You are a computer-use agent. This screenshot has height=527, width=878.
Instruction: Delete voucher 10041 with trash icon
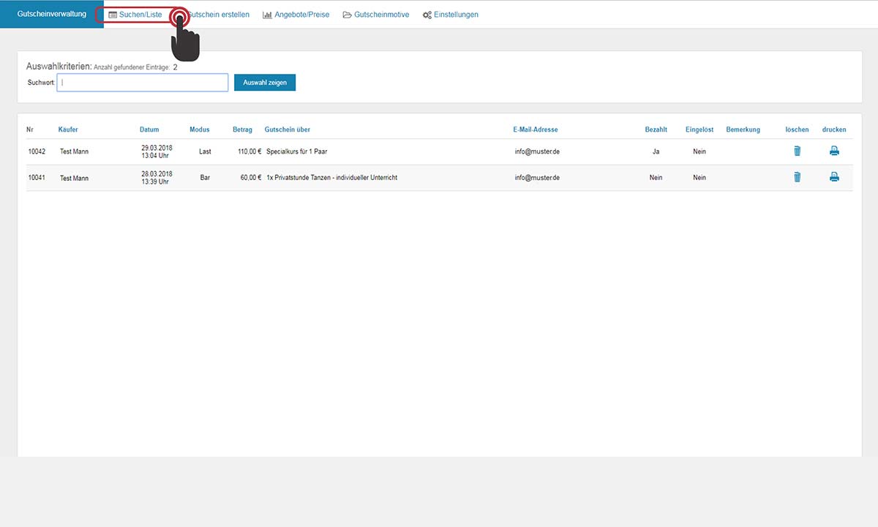click(x=797, y=177)
